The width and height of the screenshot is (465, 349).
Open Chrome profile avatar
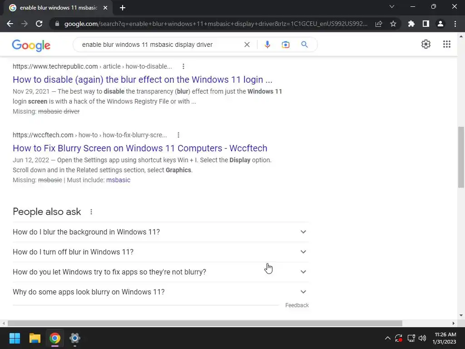(x=440, y=24)
